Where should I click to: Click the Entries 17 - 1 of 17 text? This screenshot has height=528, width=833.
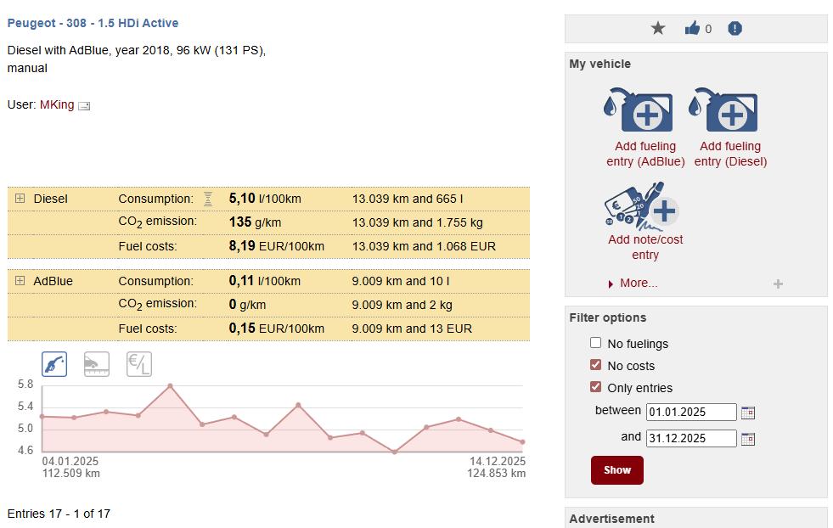coord(59,514)
